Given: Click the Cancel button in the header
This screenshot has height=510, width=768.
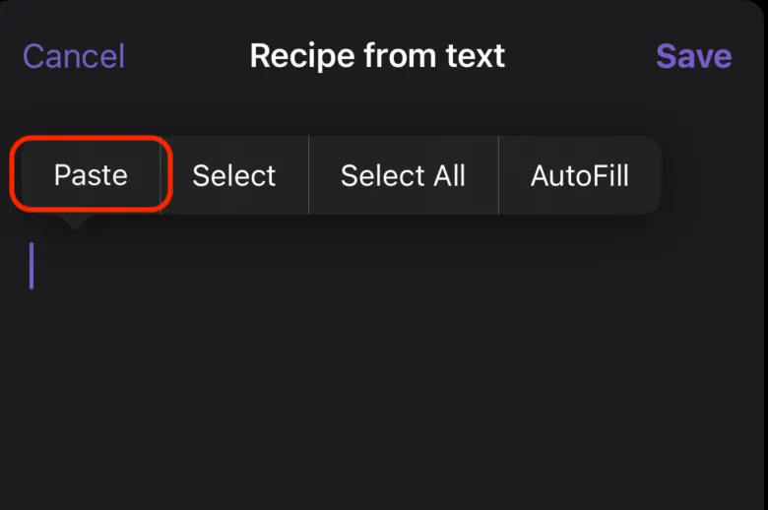Looking at the screenshot, I should tap(74, 56).
